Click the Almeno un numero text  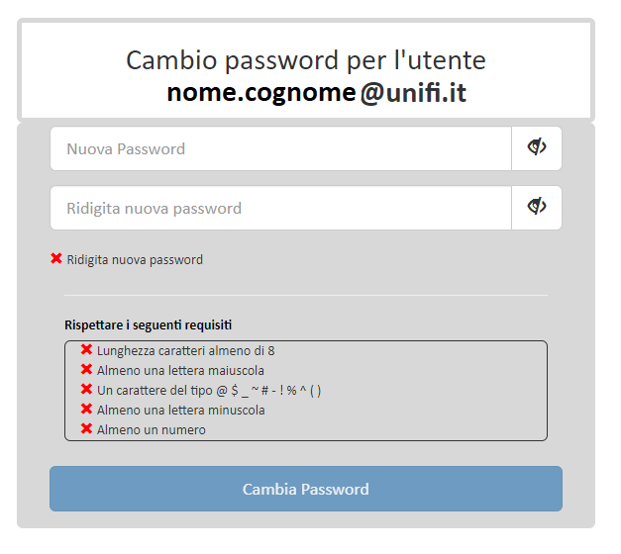(152, 430)
